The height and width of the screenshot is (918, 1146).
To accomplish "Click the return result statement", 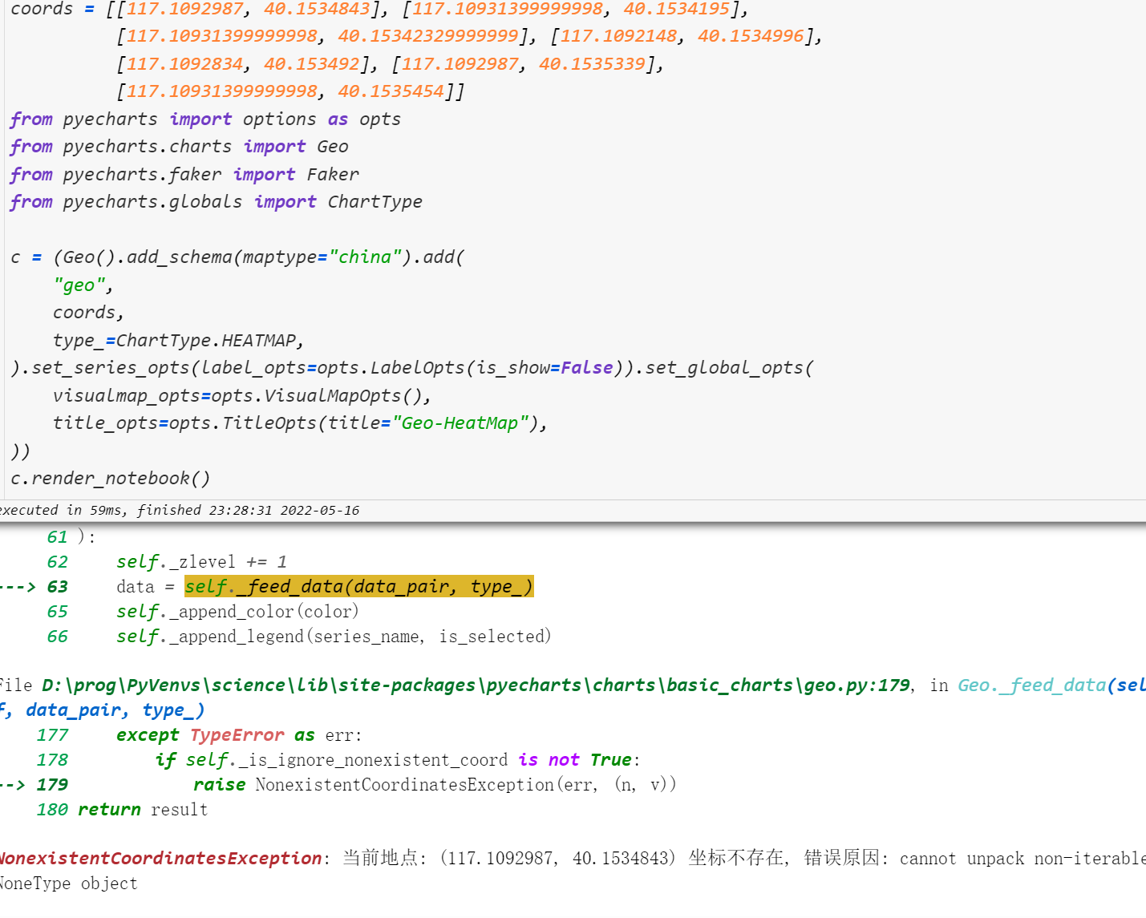I will (143, 809).
